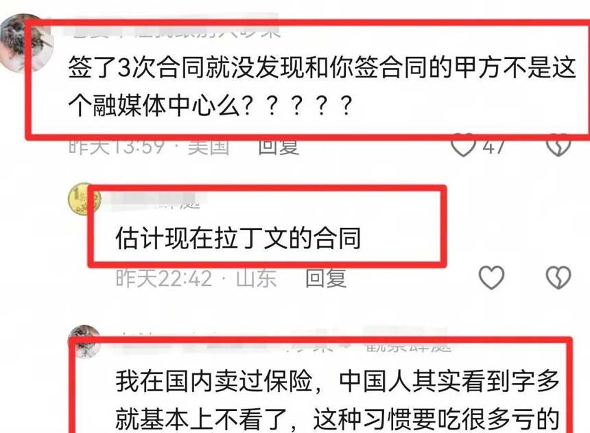Open the gold coin avatar profile
The image size is (590, 433).
click(x=84, y=199)
